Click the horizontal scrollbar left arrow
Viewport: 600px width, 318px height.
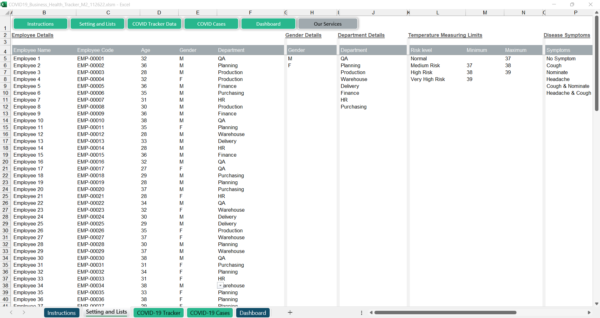pyautogui.click(x=371, y=312)
